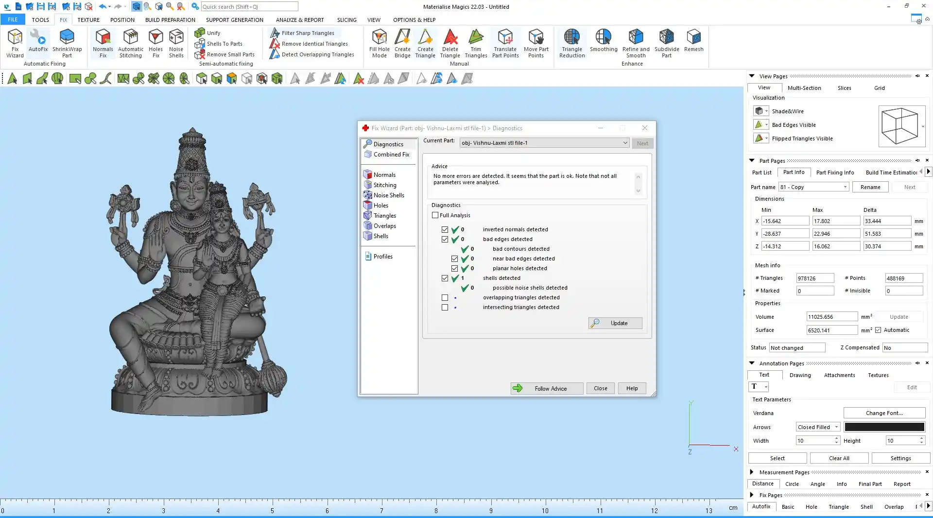933x518 pixels.
Task: Click the Smoothing enhance tool
Action: click(x=603, y=41)
